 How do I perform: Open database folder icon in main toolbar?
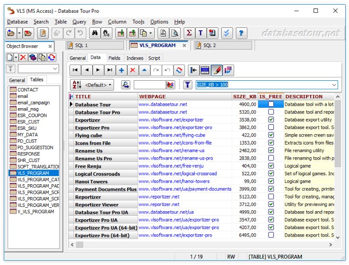(11, 34)
